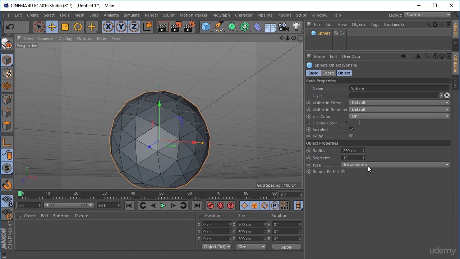
Task: Select the Live Selection tool
Action: pos(39,27)
